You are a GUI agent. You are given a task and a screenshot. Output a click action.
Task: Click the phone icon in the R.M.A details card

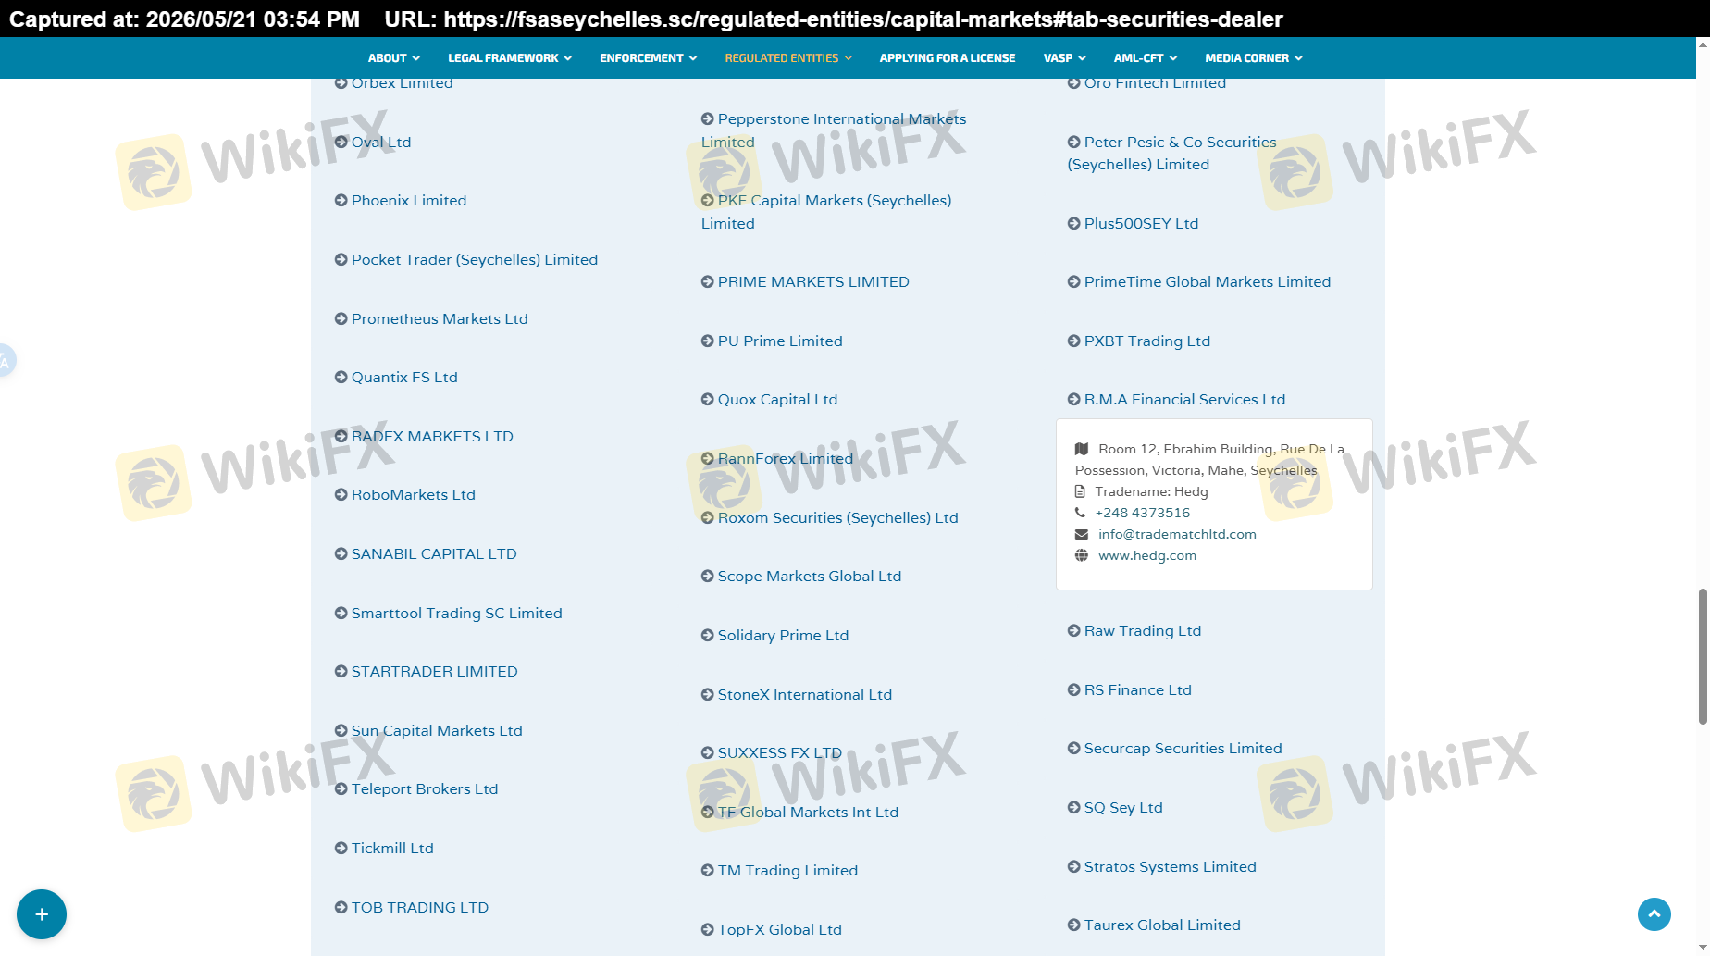point(1080,513)
